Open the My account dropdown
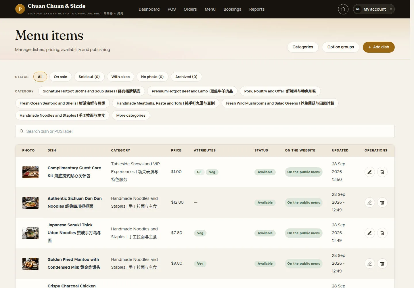414x288 pixels. (374, 9)
